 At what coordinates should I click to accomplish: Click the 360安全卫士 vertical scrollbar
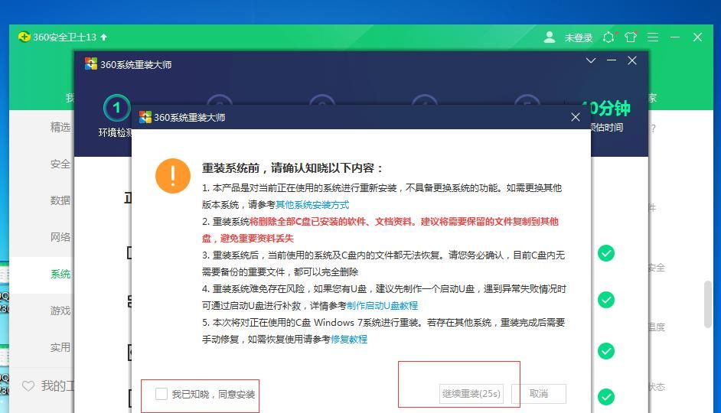click(708, 304)
